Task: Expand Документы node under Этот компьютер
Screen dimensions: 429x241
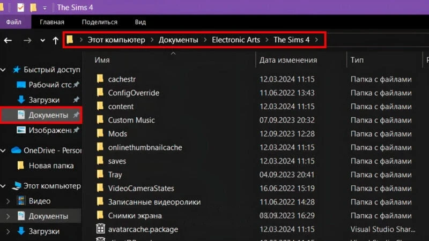Action: pyautogui.click(x=8, y=216)
